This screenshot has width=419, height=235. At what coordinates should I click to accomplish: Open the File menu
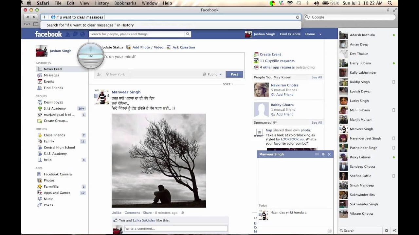coord(58,3)
